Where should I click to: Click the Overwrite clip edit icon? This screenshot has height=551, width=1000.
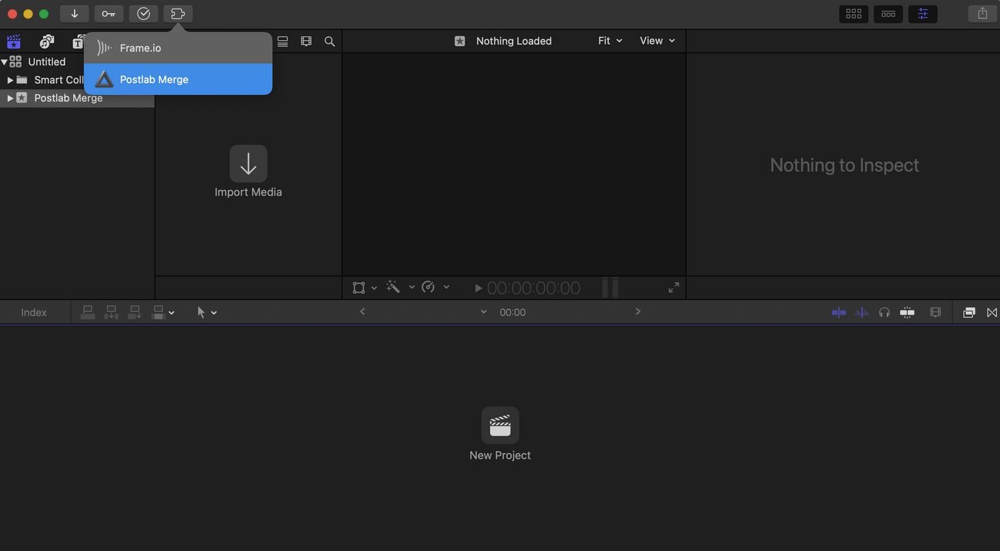pos(158,312)
